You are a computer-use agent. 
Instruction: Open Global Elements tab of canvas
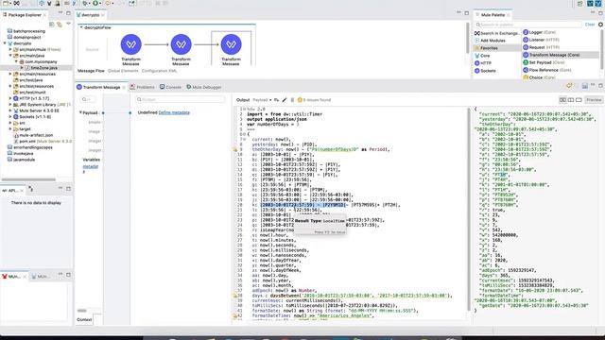[123, 71]
